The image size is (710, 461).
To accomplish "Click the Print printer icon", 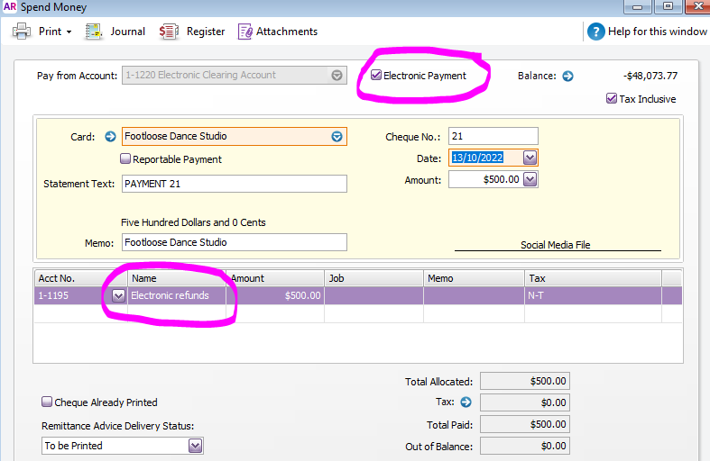I will (22, 32).
